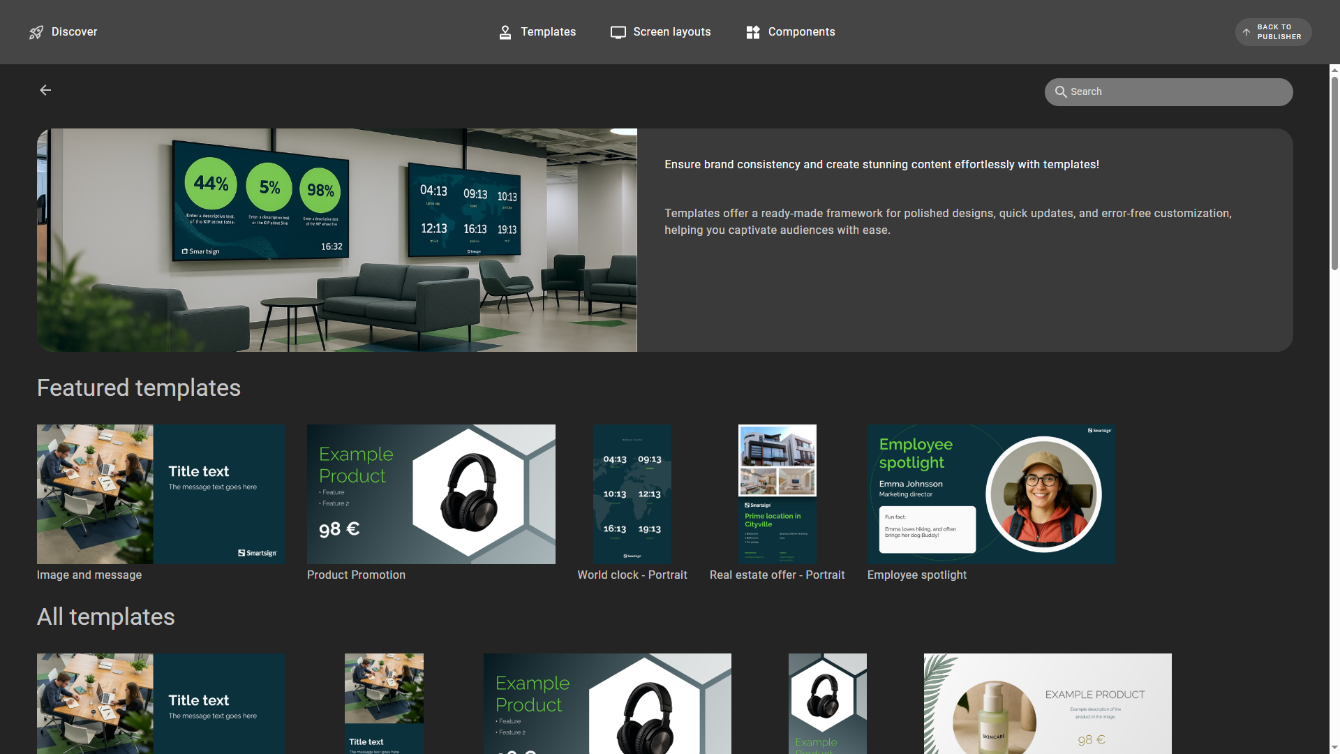Click the Featured templates heading
Viewport: 1340px width, 754px height.
tap(139, 387)
